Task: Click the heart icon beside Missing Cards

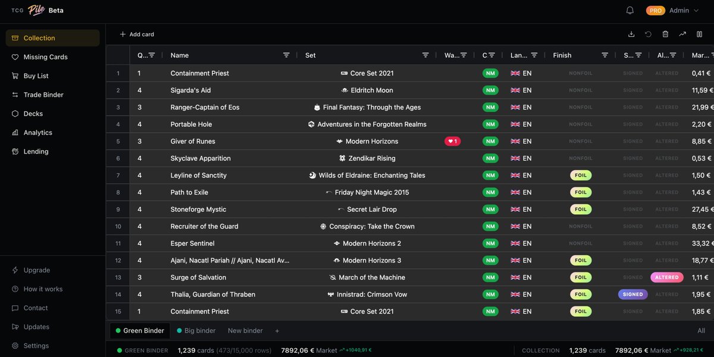Action: click(x=15, y=57)
